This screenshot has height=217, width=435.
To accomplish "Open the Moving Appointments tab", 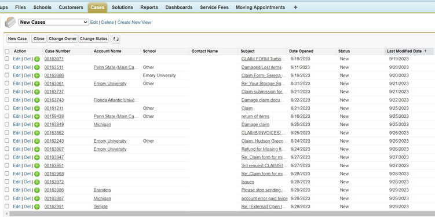I will (260, 8).
